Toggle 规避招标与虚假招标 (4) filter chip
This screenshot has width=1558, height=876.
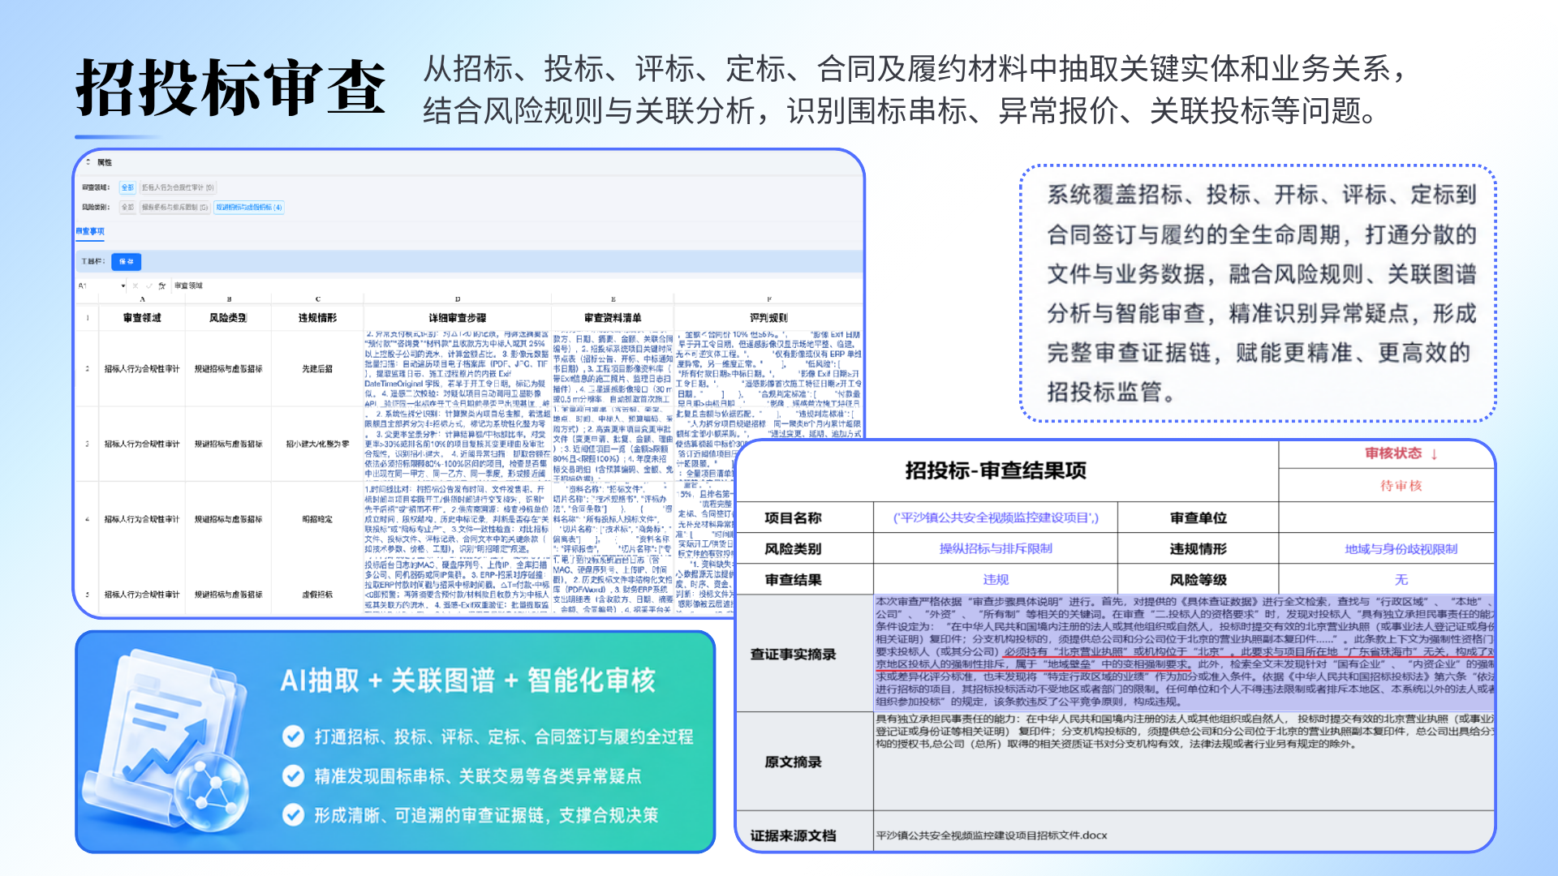click(249, 208)
